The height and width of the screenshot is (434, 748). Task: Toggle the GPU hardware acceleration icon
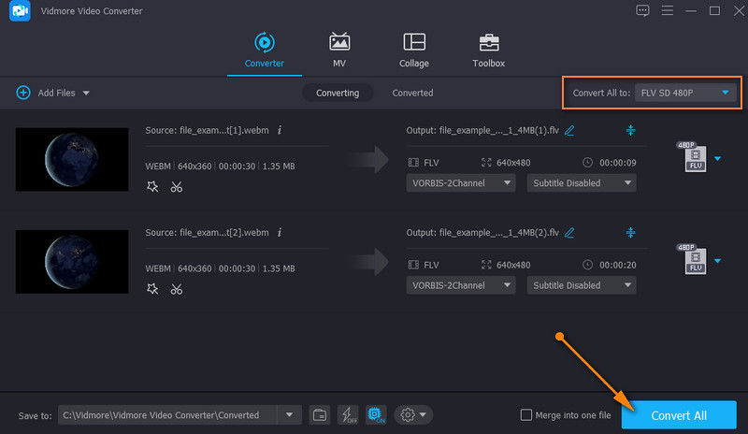[x=375, y=414]
